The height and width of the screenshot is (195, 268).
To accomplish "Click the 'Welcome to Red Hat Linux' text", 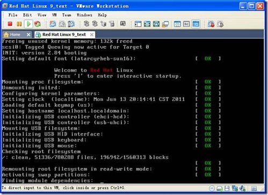I will pyautogui.click(x=93, y=70).
